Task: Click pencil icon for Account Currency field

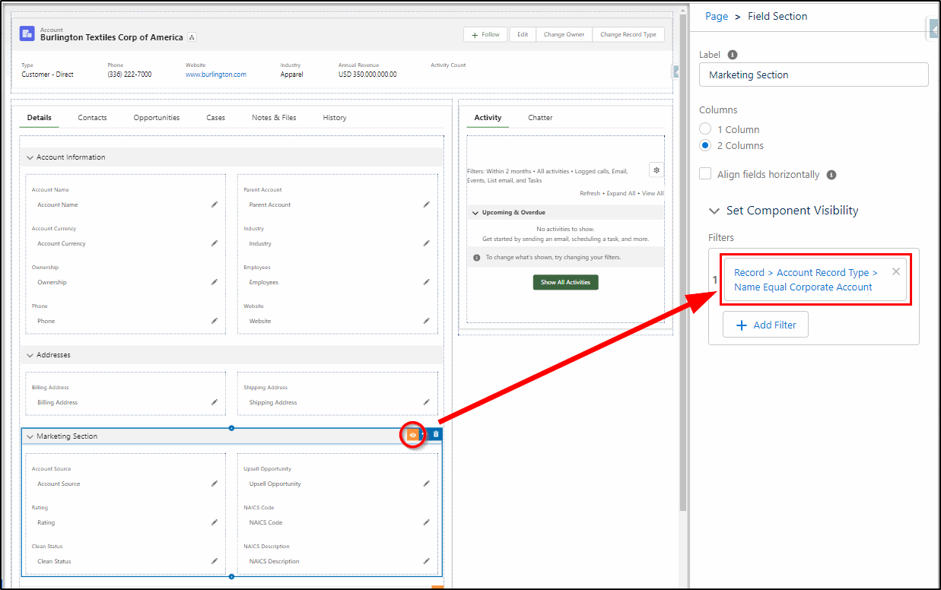Action: tap(215, 243)
